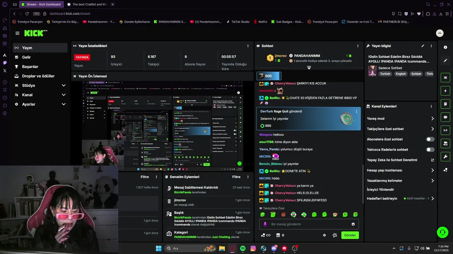
Task: Open three-dot menu of Kanal Eylemleri panel
Action: click(431, 106)
